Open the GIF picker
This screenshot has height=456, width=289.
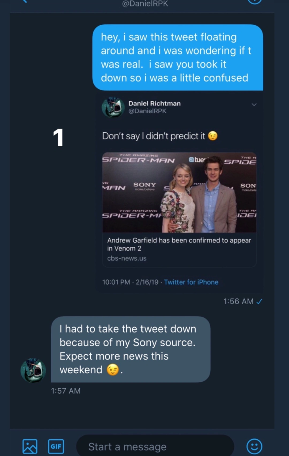56,446
